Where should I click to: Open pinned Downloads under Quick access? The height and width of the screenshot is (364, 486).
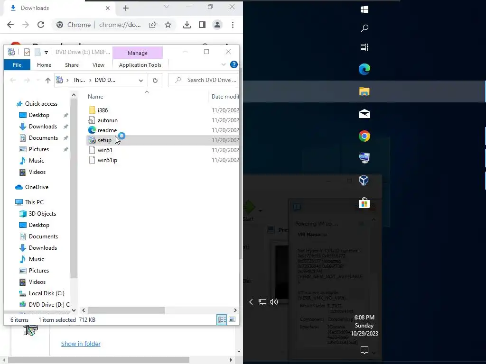(x=43, y=127)
